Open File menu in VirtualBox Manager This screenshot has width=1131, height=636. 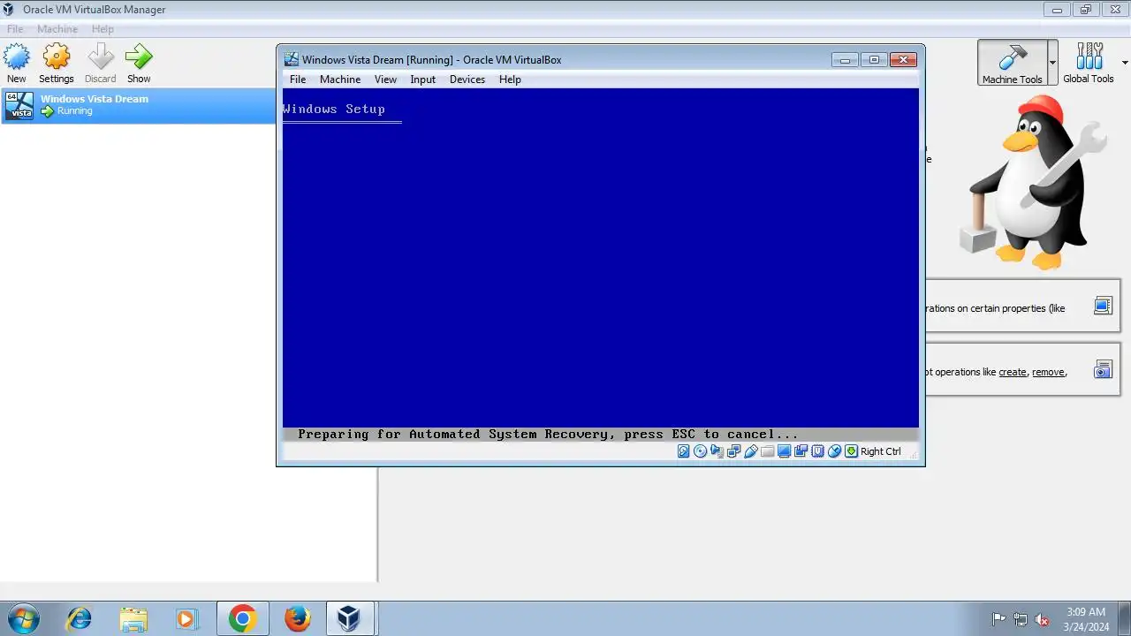[15, 29]
